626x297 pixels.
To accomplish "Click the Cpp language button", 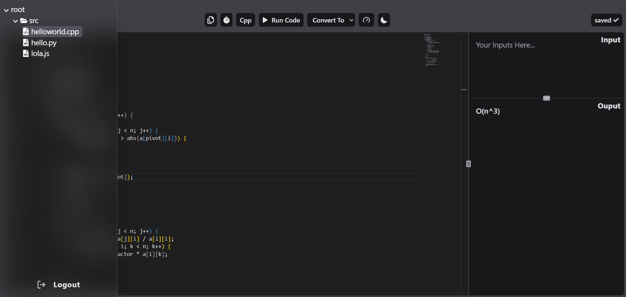I will [x=246, y=20].
